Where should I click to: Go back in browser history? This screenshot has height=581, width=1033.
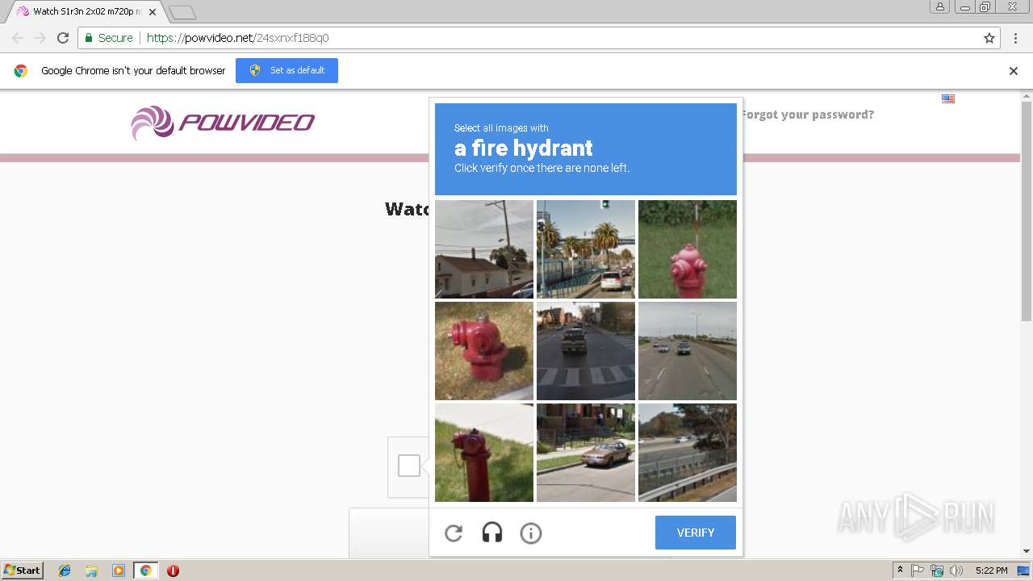(x=18, y=38)
